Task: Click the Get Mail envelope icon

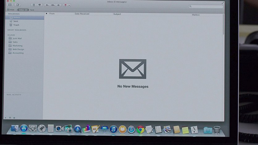Action: [10, 5]
